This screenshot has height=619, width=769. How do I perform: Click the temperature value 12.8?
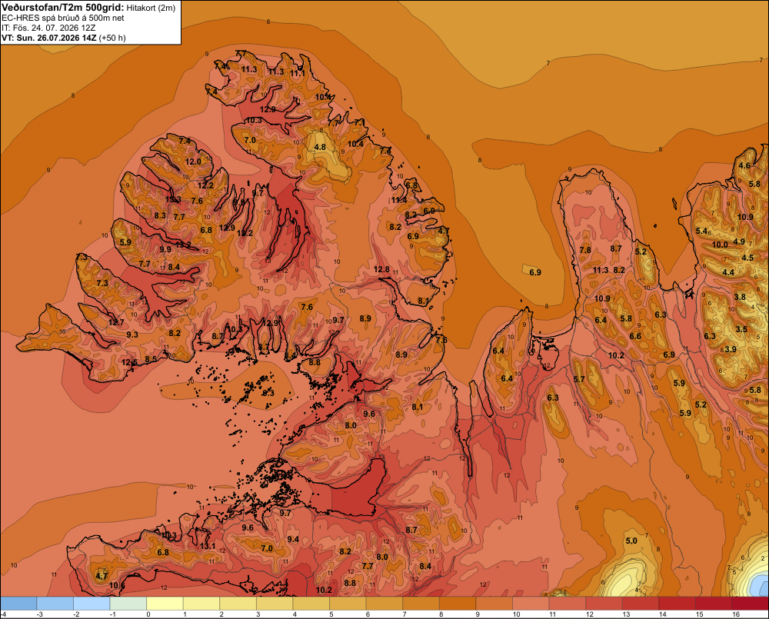[381, 269]
